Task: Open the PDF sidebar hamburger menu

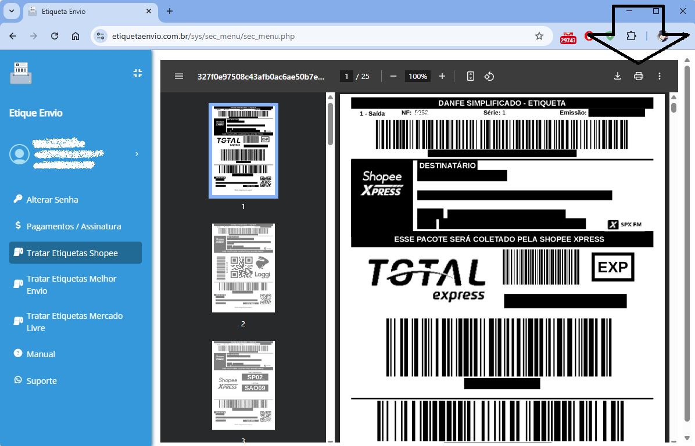Action: [x=178, y=76]
